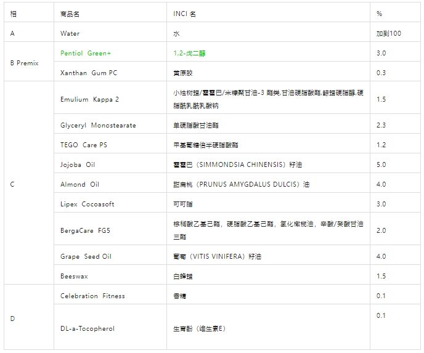Click the '2.3' percentage value
The image size is (424, 353).
[381, 126]
